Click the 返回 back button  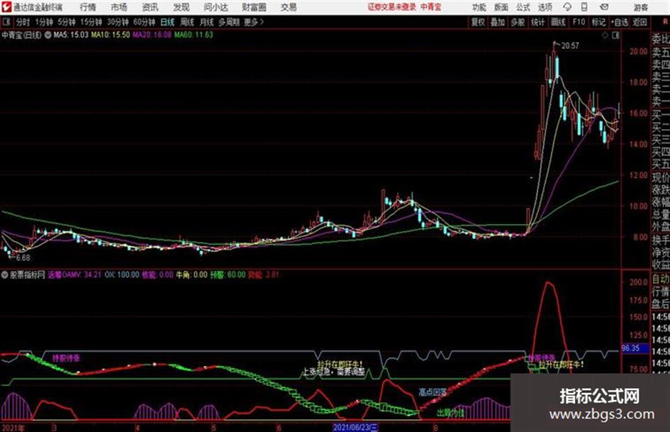[x=640, y=22]
